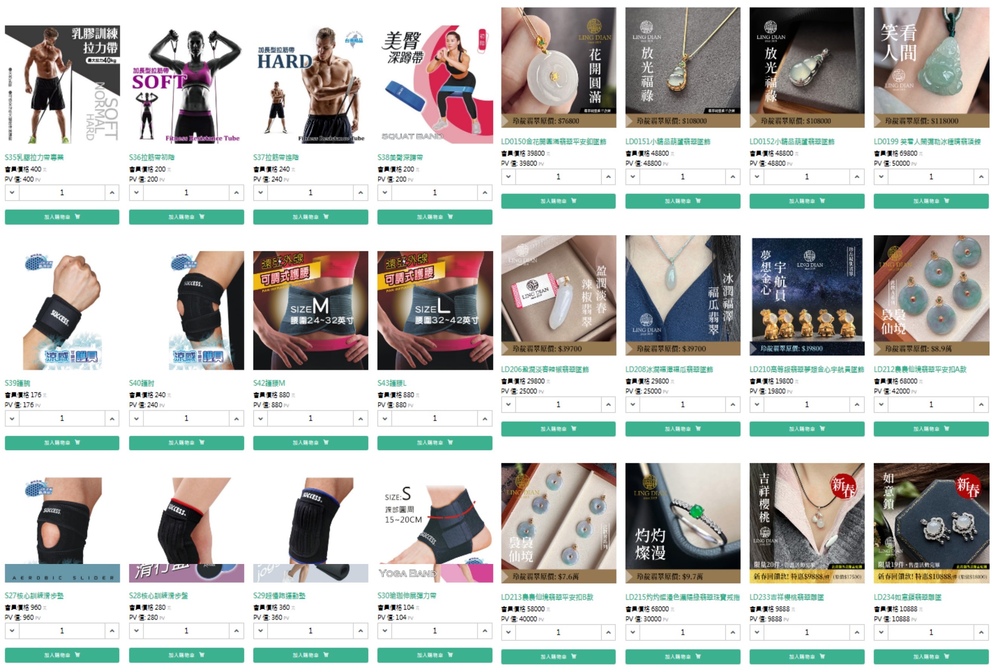This screenshot has width=995, height=670.
Task: Add S36 SOFT resistance tube to cart
Action: pos(186,217)
